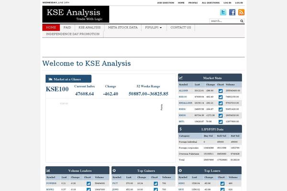287x191 pixels.
Task: Click the Overseas Pakistanis category row
Action: pyautogui.click(x=210, y=154)
